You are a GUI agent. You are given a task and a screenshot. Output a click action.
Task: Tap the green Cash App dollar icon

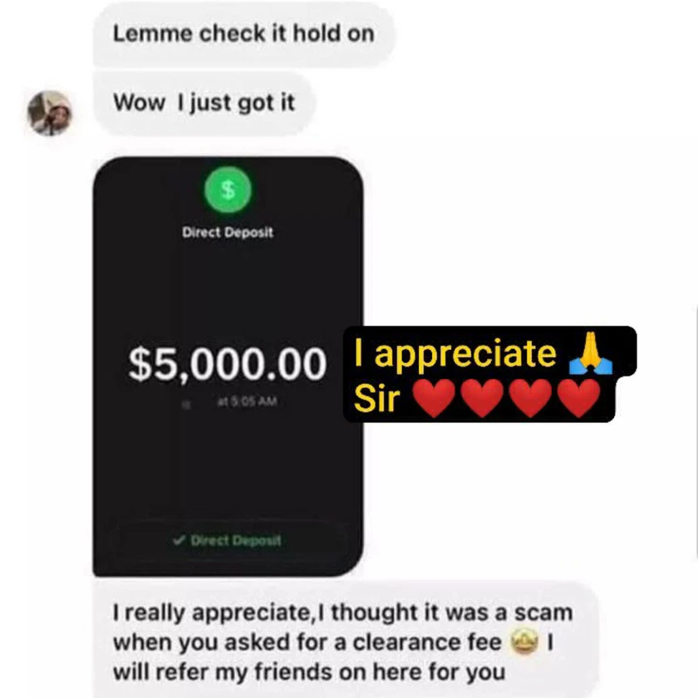pos(228,190)
